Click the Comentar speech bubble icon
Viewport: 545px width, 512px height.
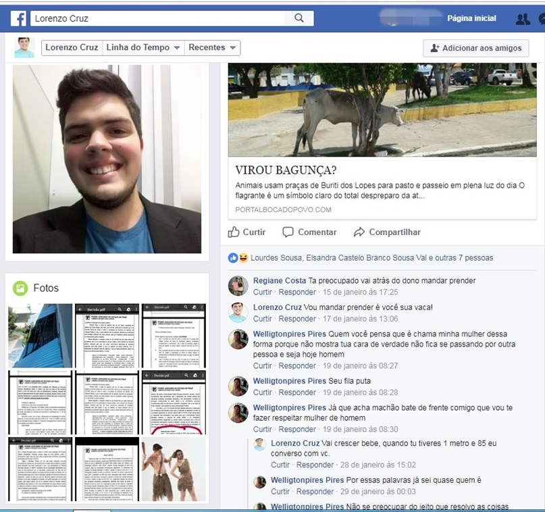pyautogui.click(x=288, y=232)
